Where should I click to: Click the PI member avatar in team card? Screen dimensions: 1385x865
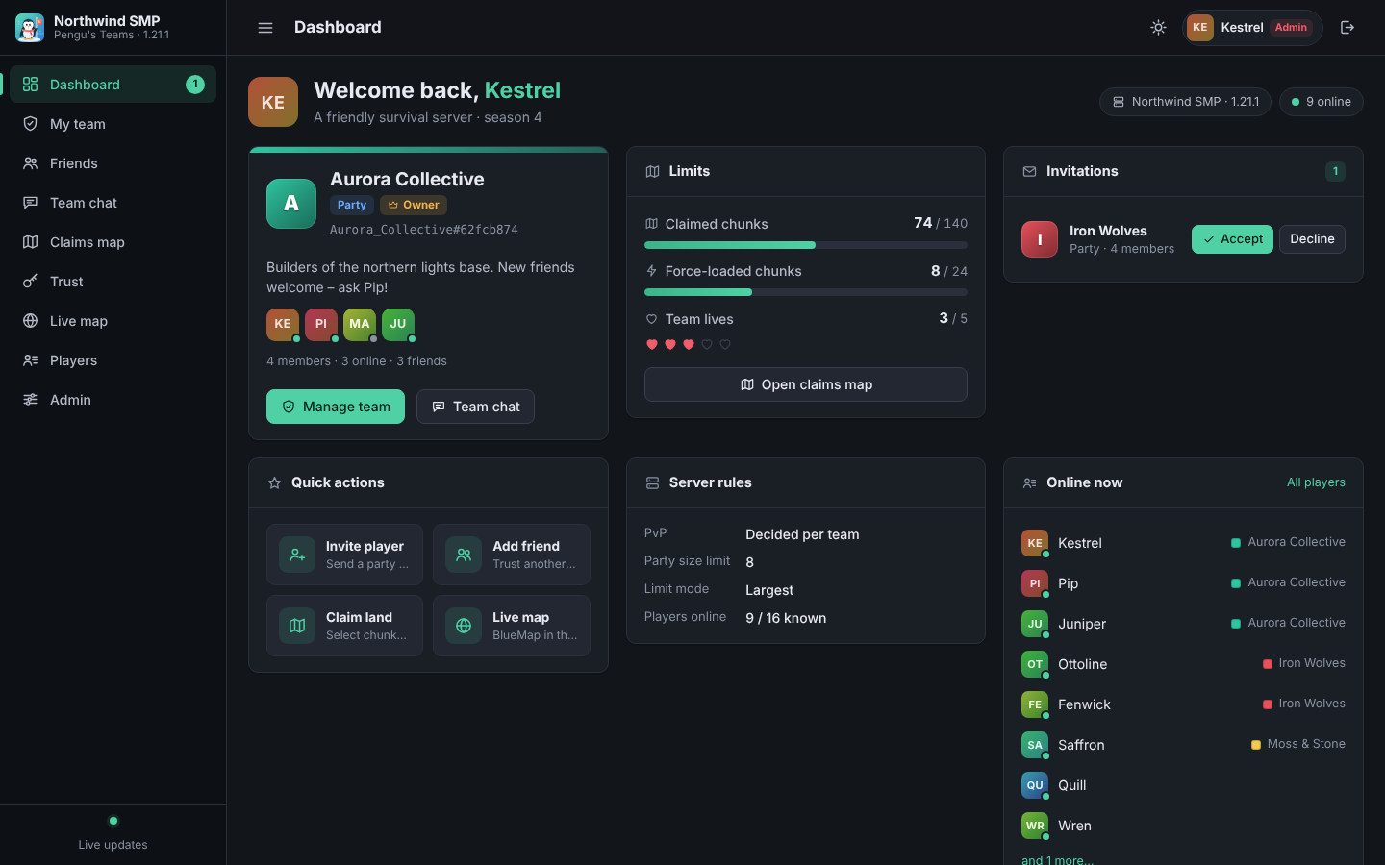[x=321, y=324]
